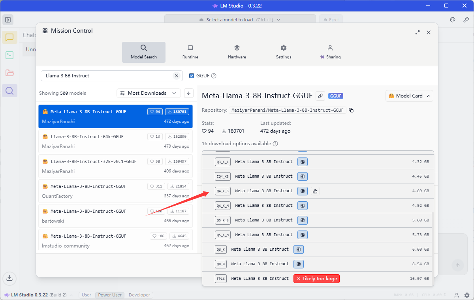Click the GPU offload icon for Q4_K_M
Image resolution: width=474 pixels, height=300 pixels.
click(x=303, y=206)
